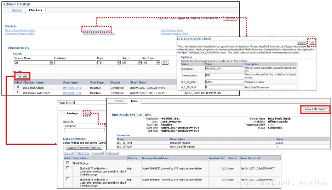Select Runs tab above Run Details HM_RUN_1641
Viewport: 332px width, 190px height.
click(134, 101)
